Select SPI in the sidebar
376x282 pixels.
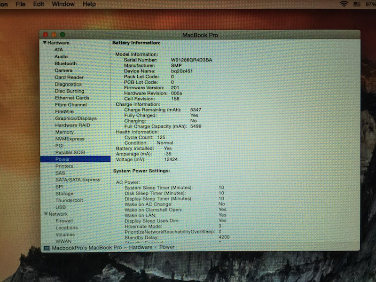(x=59, y=187)
